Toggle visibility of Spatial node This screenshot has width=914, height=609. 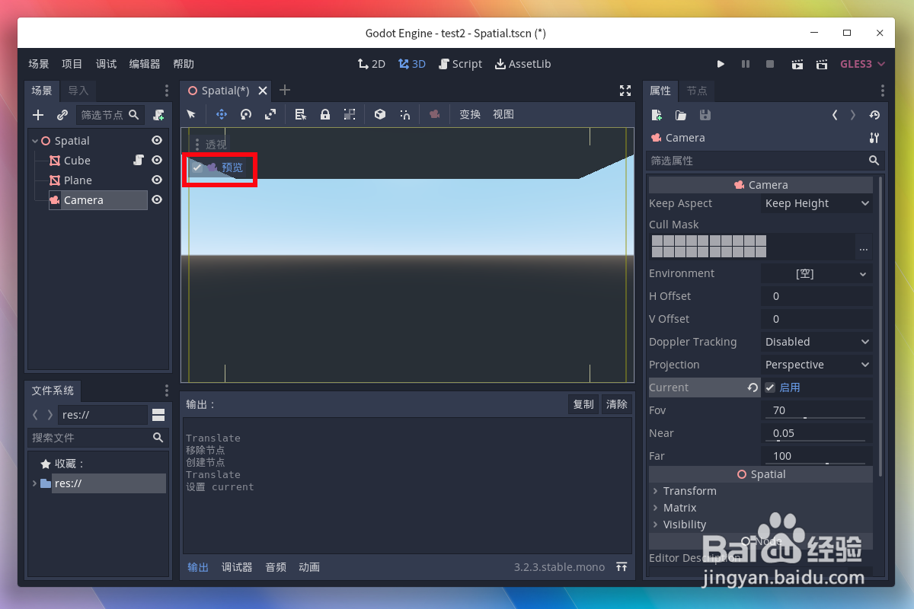[157, 141]
